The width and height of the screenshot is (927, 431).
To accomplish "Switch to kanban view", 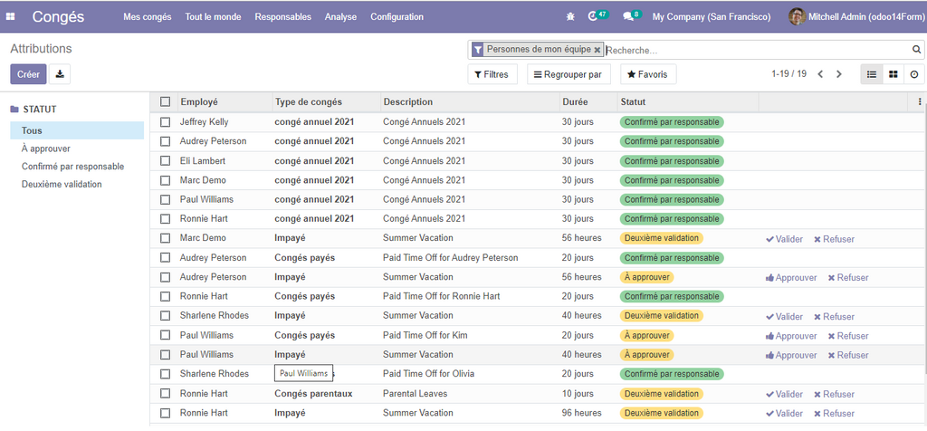I will pos(893,74).
